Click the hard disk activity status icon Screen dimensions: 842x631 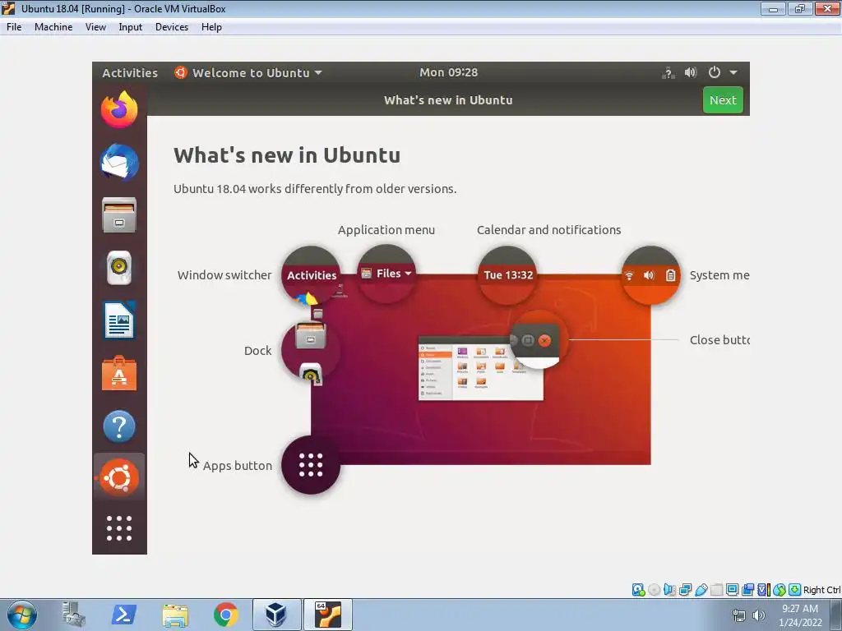pyautogui.click(x=638, y=590)
